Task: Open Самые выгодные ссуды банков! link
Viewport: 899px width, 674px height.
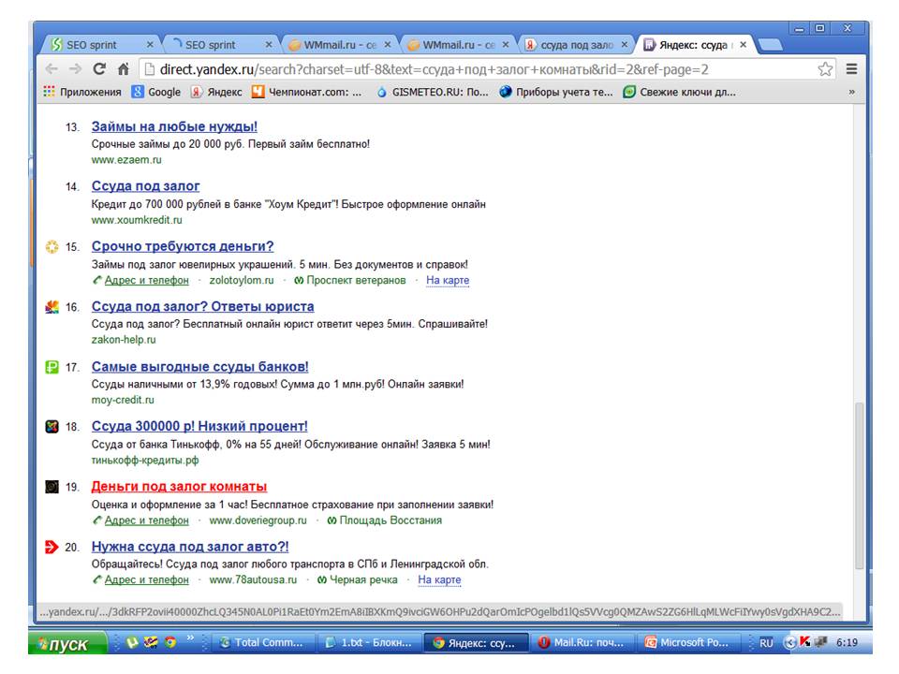Action: (x=200, y=367)
